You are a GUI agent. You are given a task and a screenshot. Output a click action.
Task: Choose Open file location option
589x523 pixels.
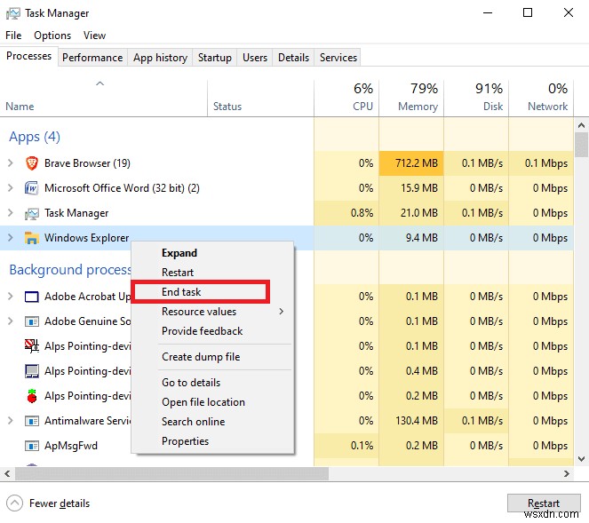212,402
